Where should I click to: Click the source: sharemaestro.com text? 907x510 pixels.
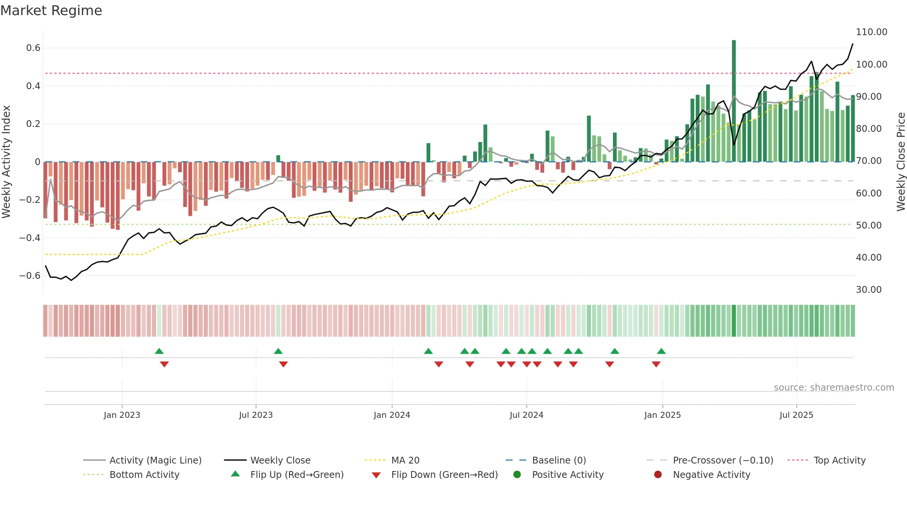(834, 388)
